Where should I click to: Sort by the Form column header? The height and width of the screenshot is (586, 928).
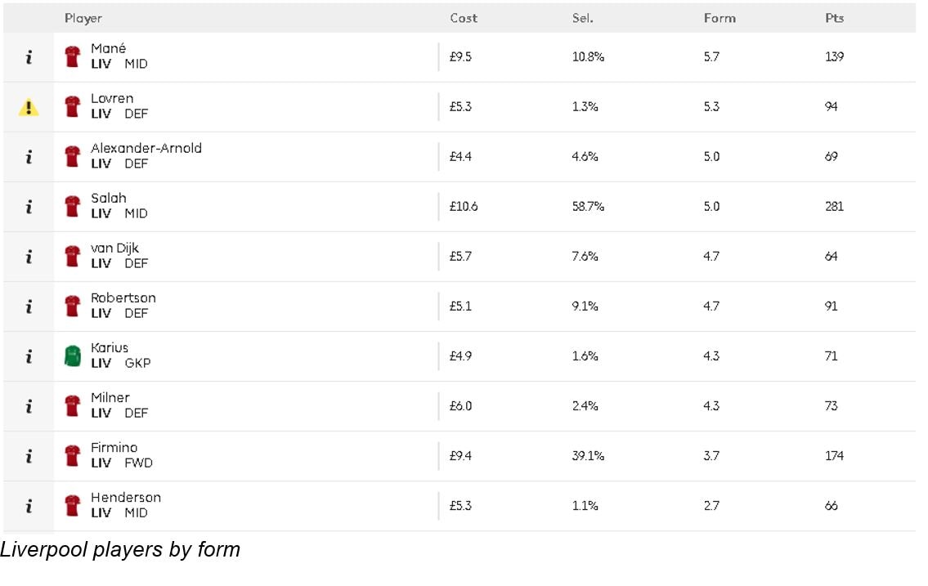click(x=720, y=18)
